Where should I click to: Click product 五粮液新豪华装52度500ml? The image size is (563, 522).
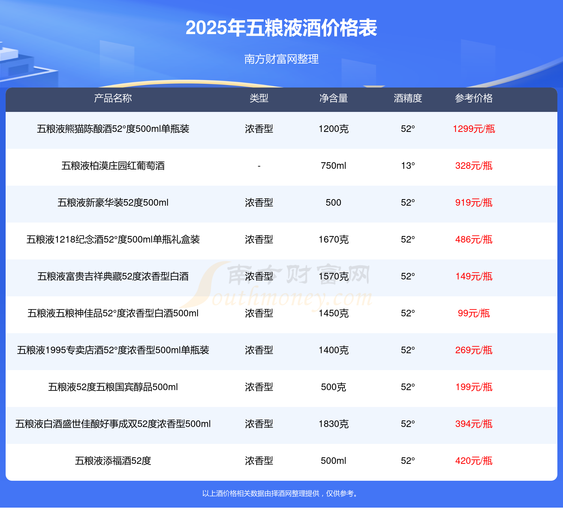(113, 203)
